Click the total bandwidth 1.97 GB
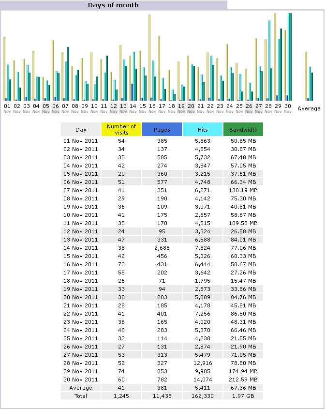Image resolution: width=325 pixels, height=410 pixels. (243, 396)
